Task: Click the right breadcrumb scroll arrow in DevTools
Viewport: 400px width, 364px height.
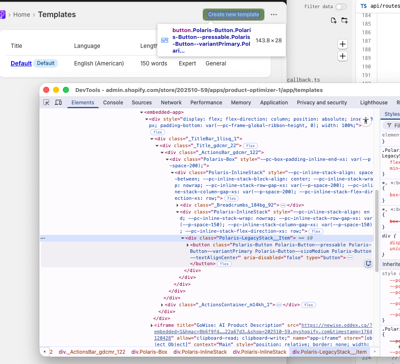Action: pos(375,352)
